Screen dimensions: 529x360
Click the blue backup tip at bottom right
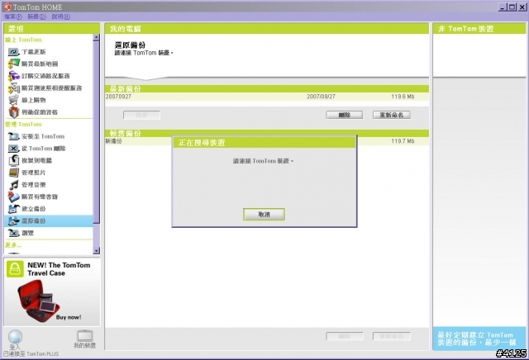point(479,339)
